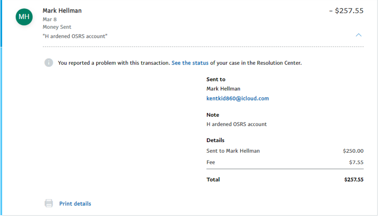Image resolution: width=387 pixels, height=222 pixels.
Task: Click the recipient name above the email address
Action: [x=223, y=89]
